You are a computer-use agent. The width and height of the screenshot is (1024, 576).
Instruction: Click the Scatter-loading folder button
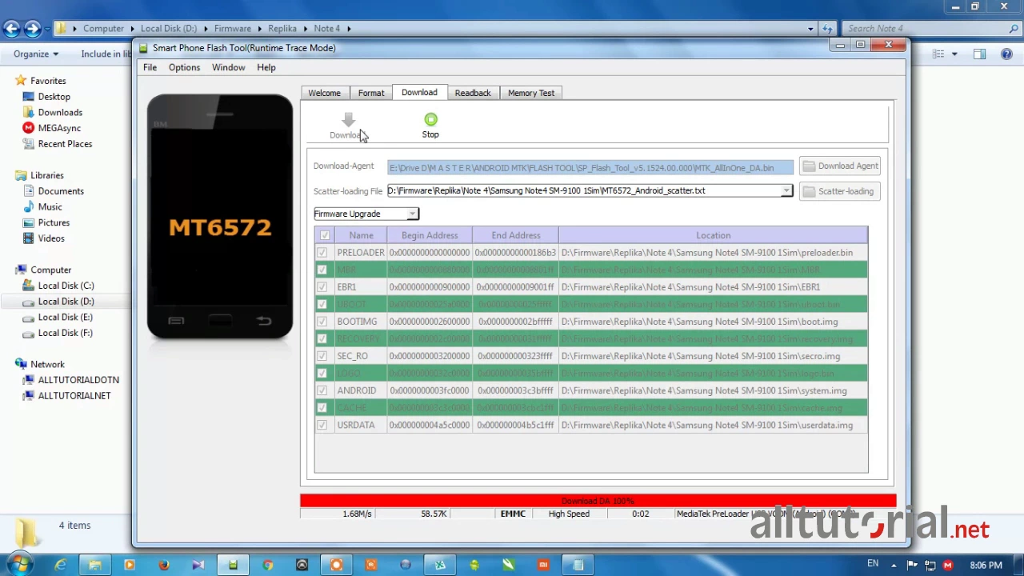839,192
